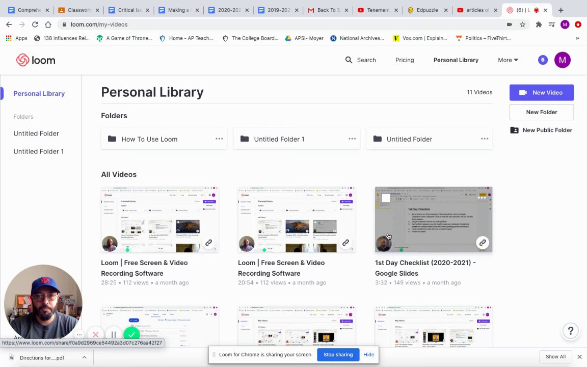The height and width of the screenshot is (367, 587).
Task: Select Personal Library in the sidebar
Action: [x=39, y=94]
